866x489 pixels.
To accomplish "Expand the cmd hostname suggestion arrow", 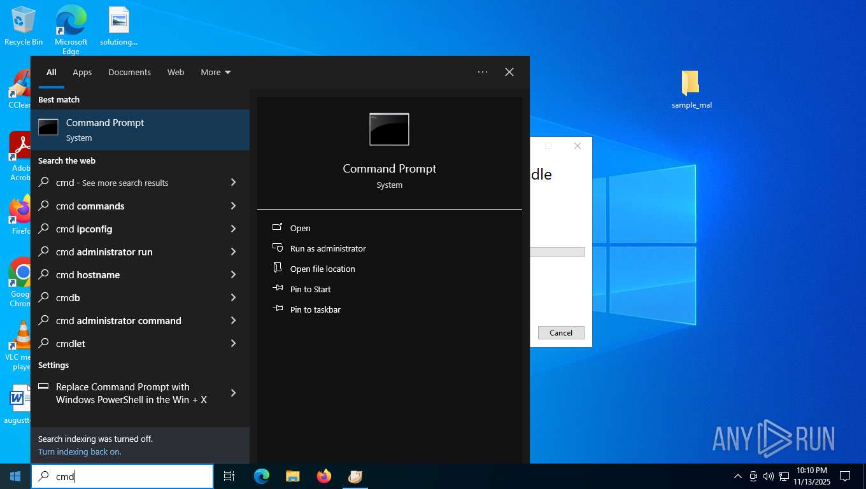I will point(233,274).
